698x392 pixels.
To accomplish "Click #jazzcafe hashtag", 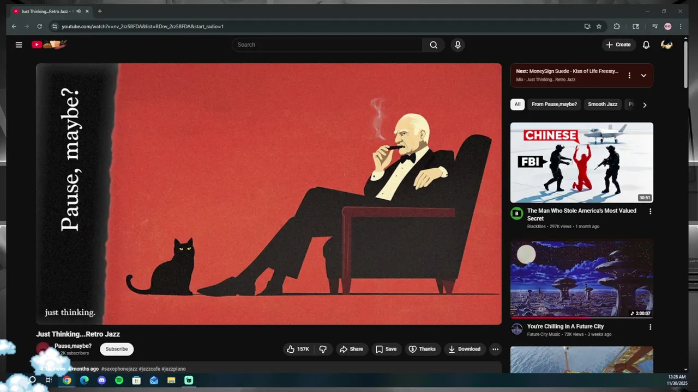I will (x=149, y=369).
